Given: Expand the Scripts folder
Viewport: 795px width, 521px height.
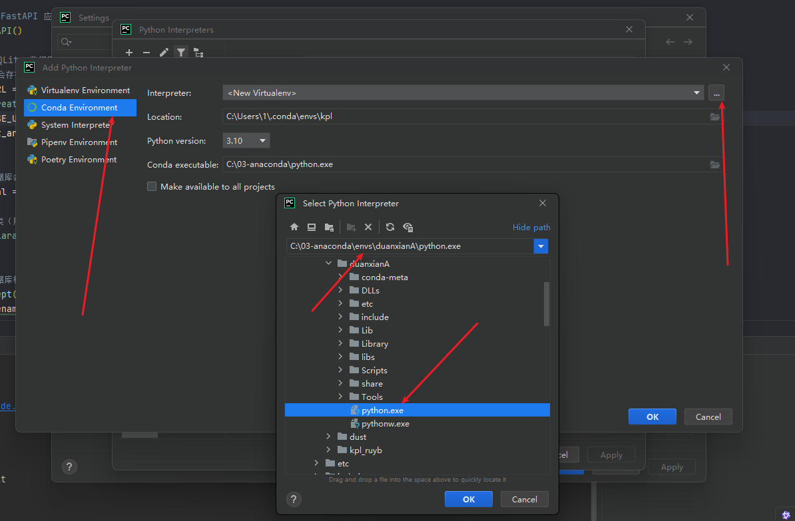Looking at the screenshot, I should (x=341, y=370).
